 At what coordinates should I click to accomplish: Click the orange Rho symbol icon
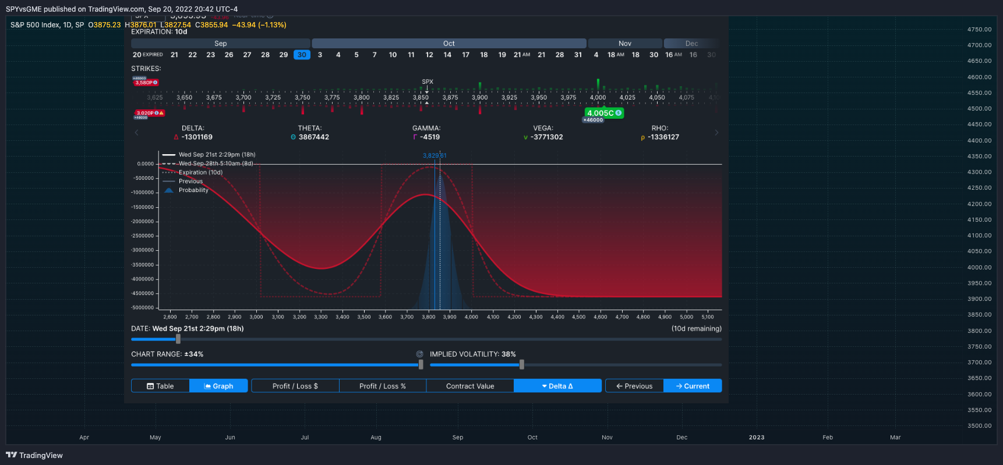click(642, 137)
